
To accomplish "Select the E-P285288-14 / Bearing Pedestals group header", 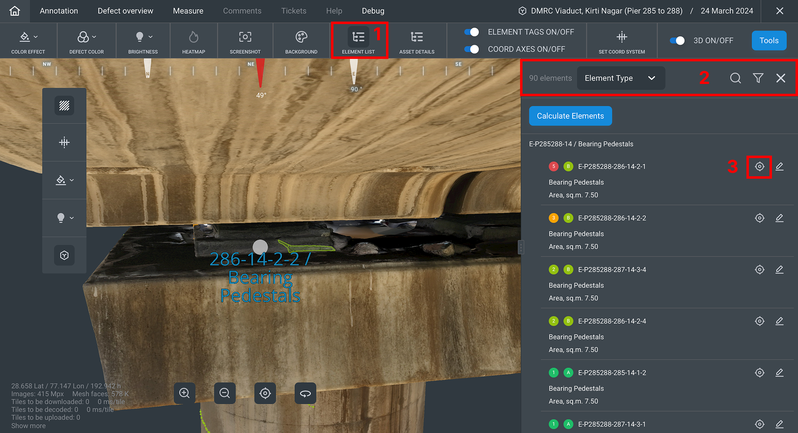I will (581, 144).
